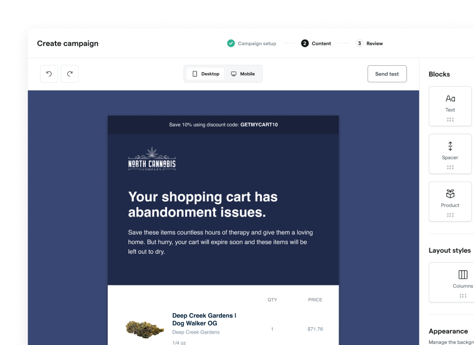Click the 'Save these items countless hours' paragraph
This screenshot has width=474, height=345.
[x=221, y=242]
